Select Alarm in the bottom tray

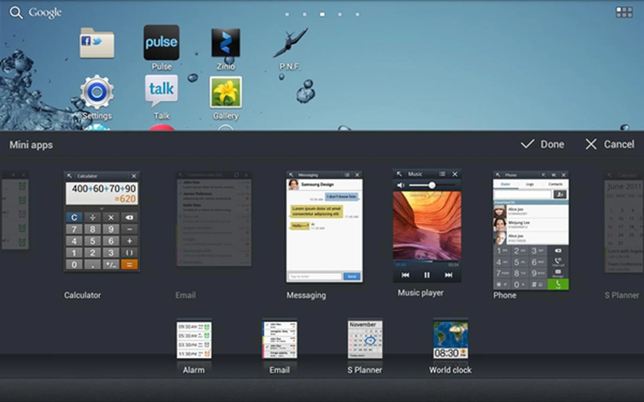pos(194,340)
